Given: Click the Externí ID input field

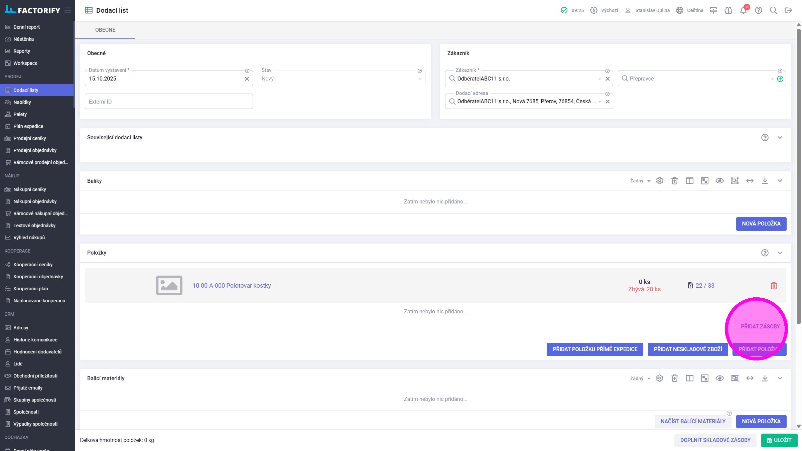Looking at the screenshot, I should (169, 102).
